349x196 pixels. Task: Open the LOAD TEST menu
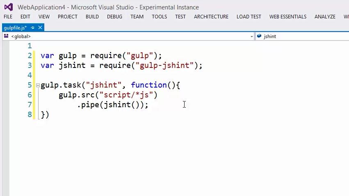[x=249, y=17]
